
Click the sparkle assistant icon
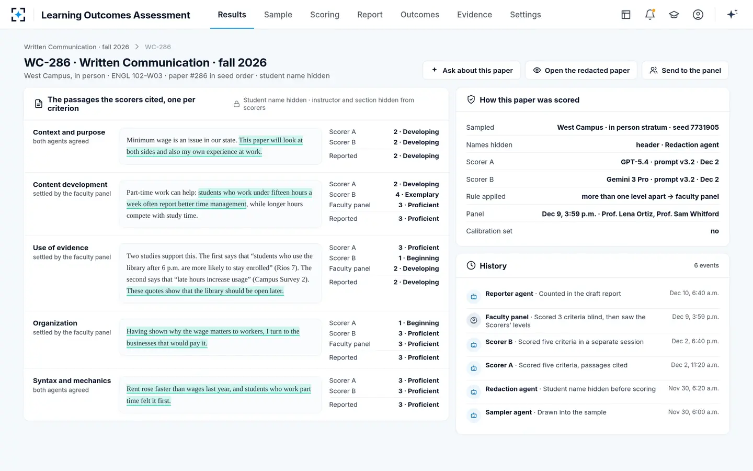pyautogui.click(x=732, y=14)
